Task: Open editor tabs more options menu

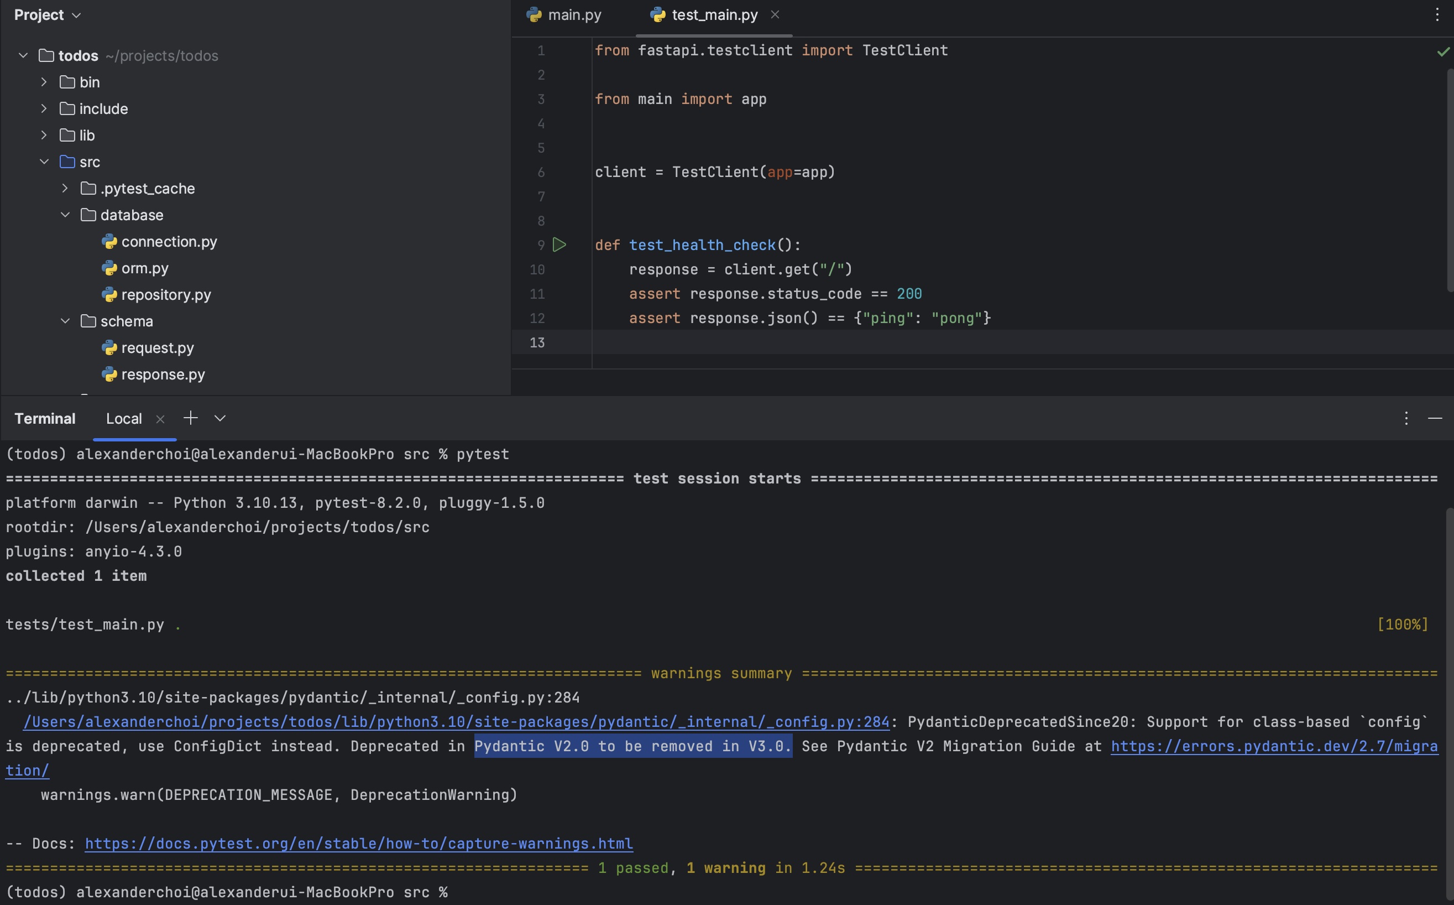Action: [1437, 15]
